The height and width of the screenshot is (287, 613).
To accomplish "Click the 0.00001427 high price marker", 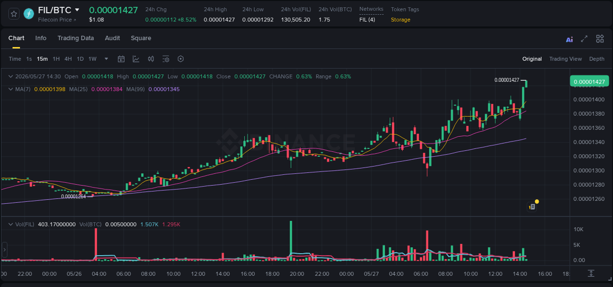I will (x=507, y=80).
